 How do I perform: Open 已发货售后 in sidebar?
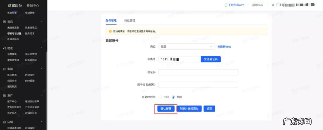click(x=31, y=27)
